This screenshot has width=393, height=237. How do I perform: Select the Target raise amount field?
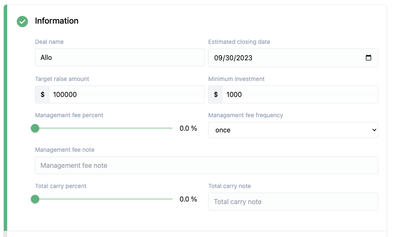pos(127,94)
